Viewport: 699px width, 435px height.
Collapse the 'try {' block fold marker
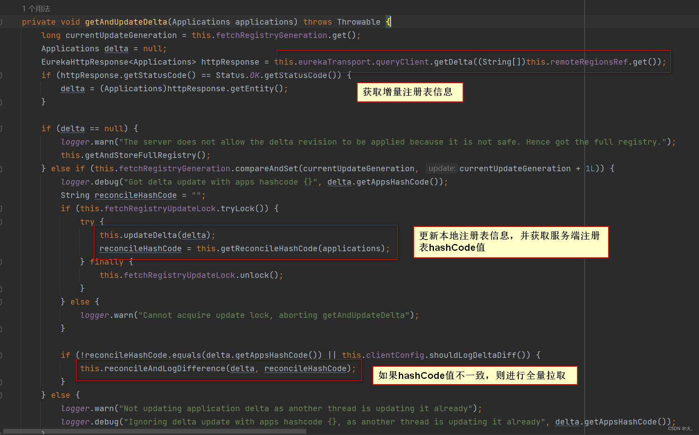pos(1,222)
